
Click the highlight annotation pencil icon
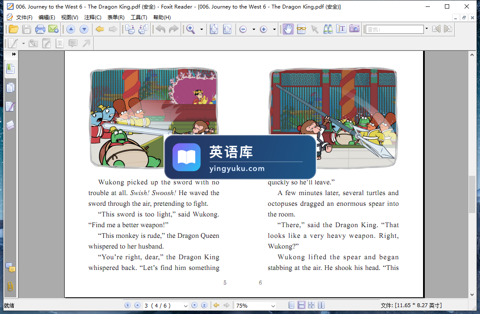47,43
